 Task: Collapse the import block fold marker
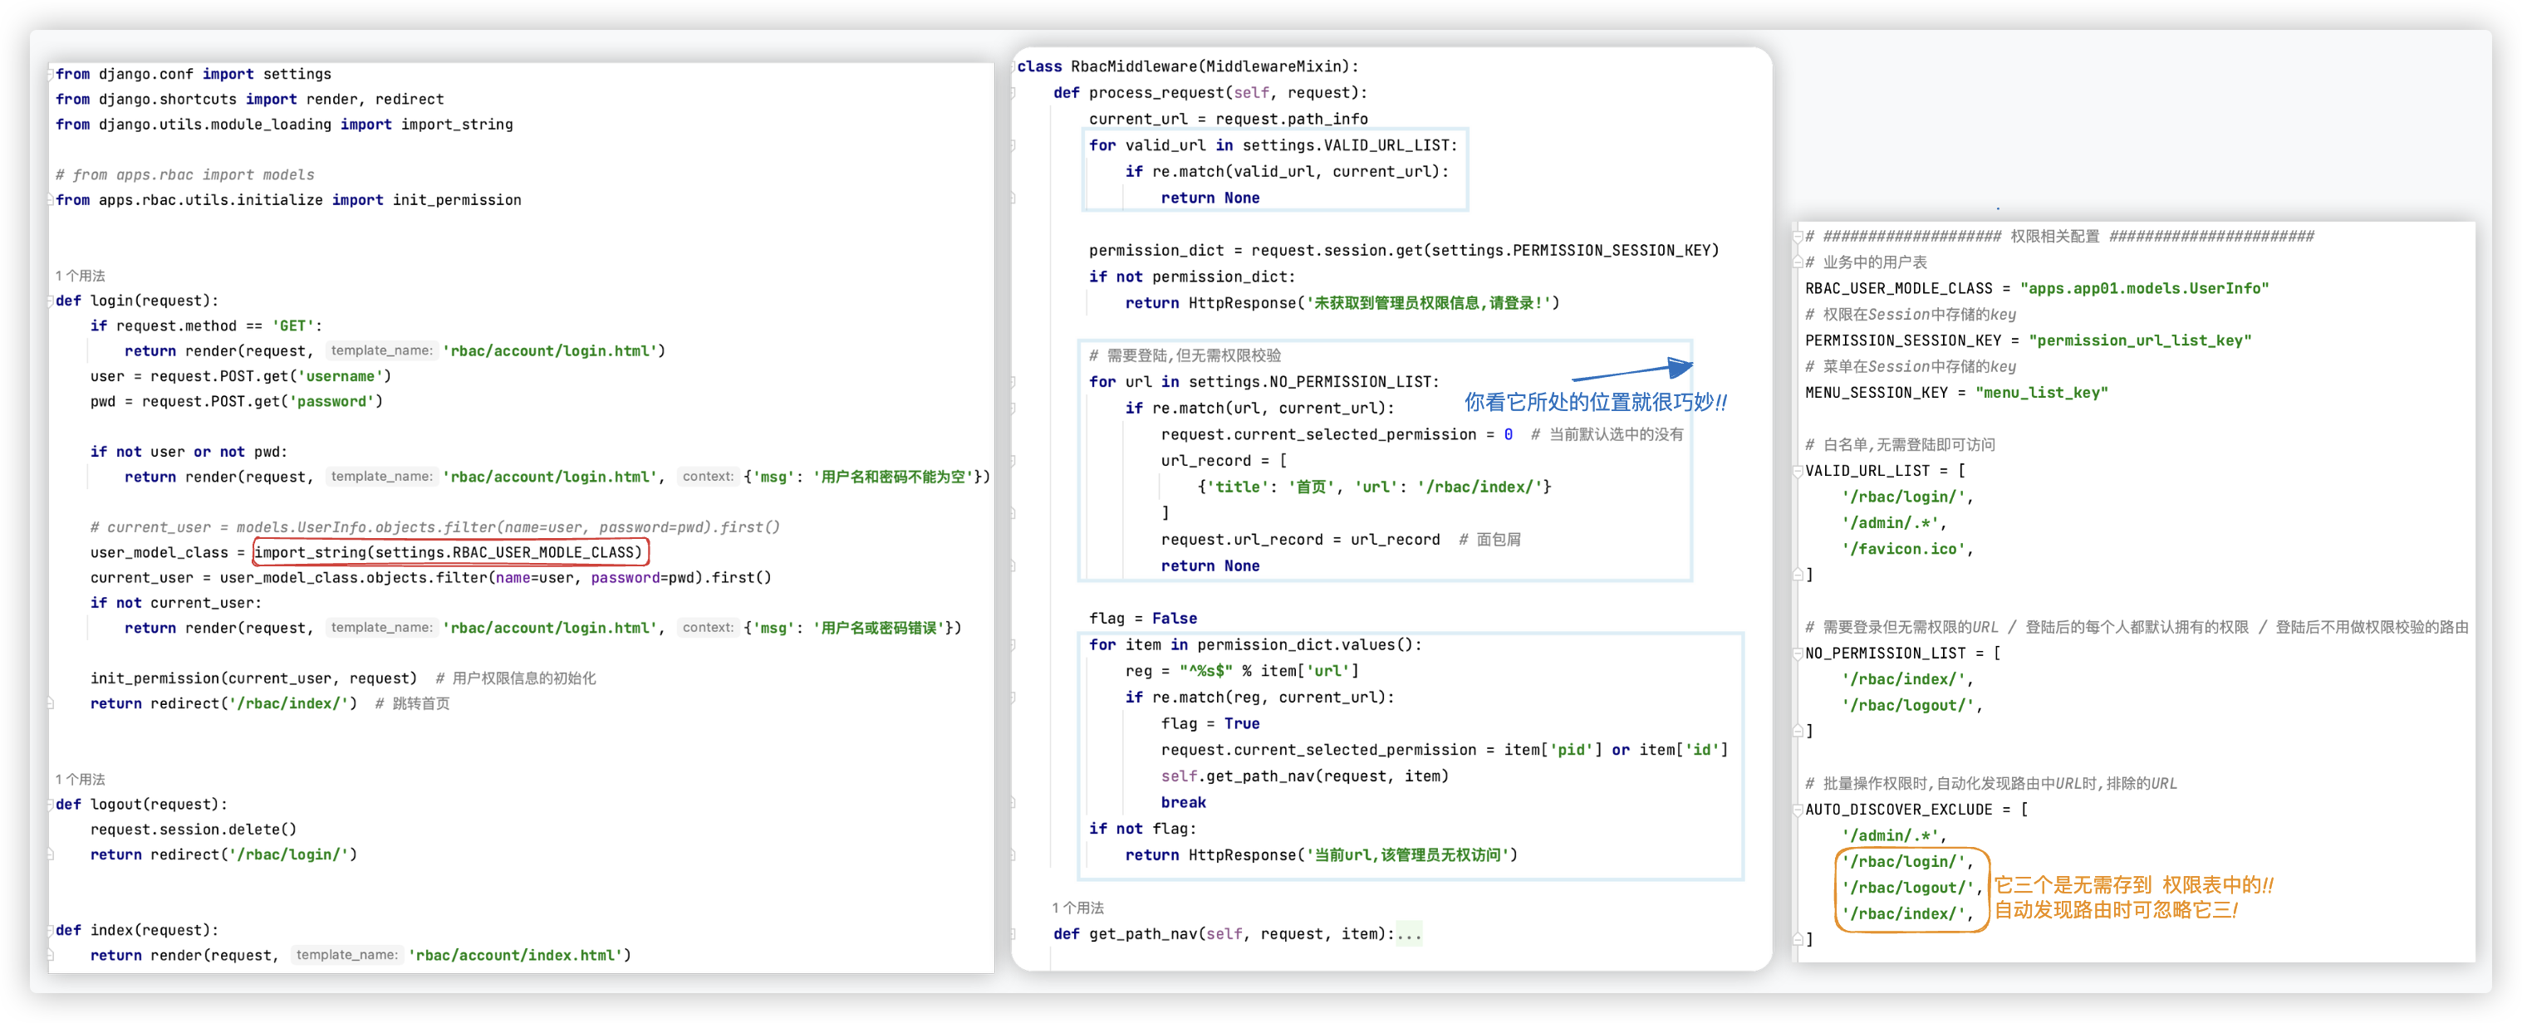coord(50,75)
